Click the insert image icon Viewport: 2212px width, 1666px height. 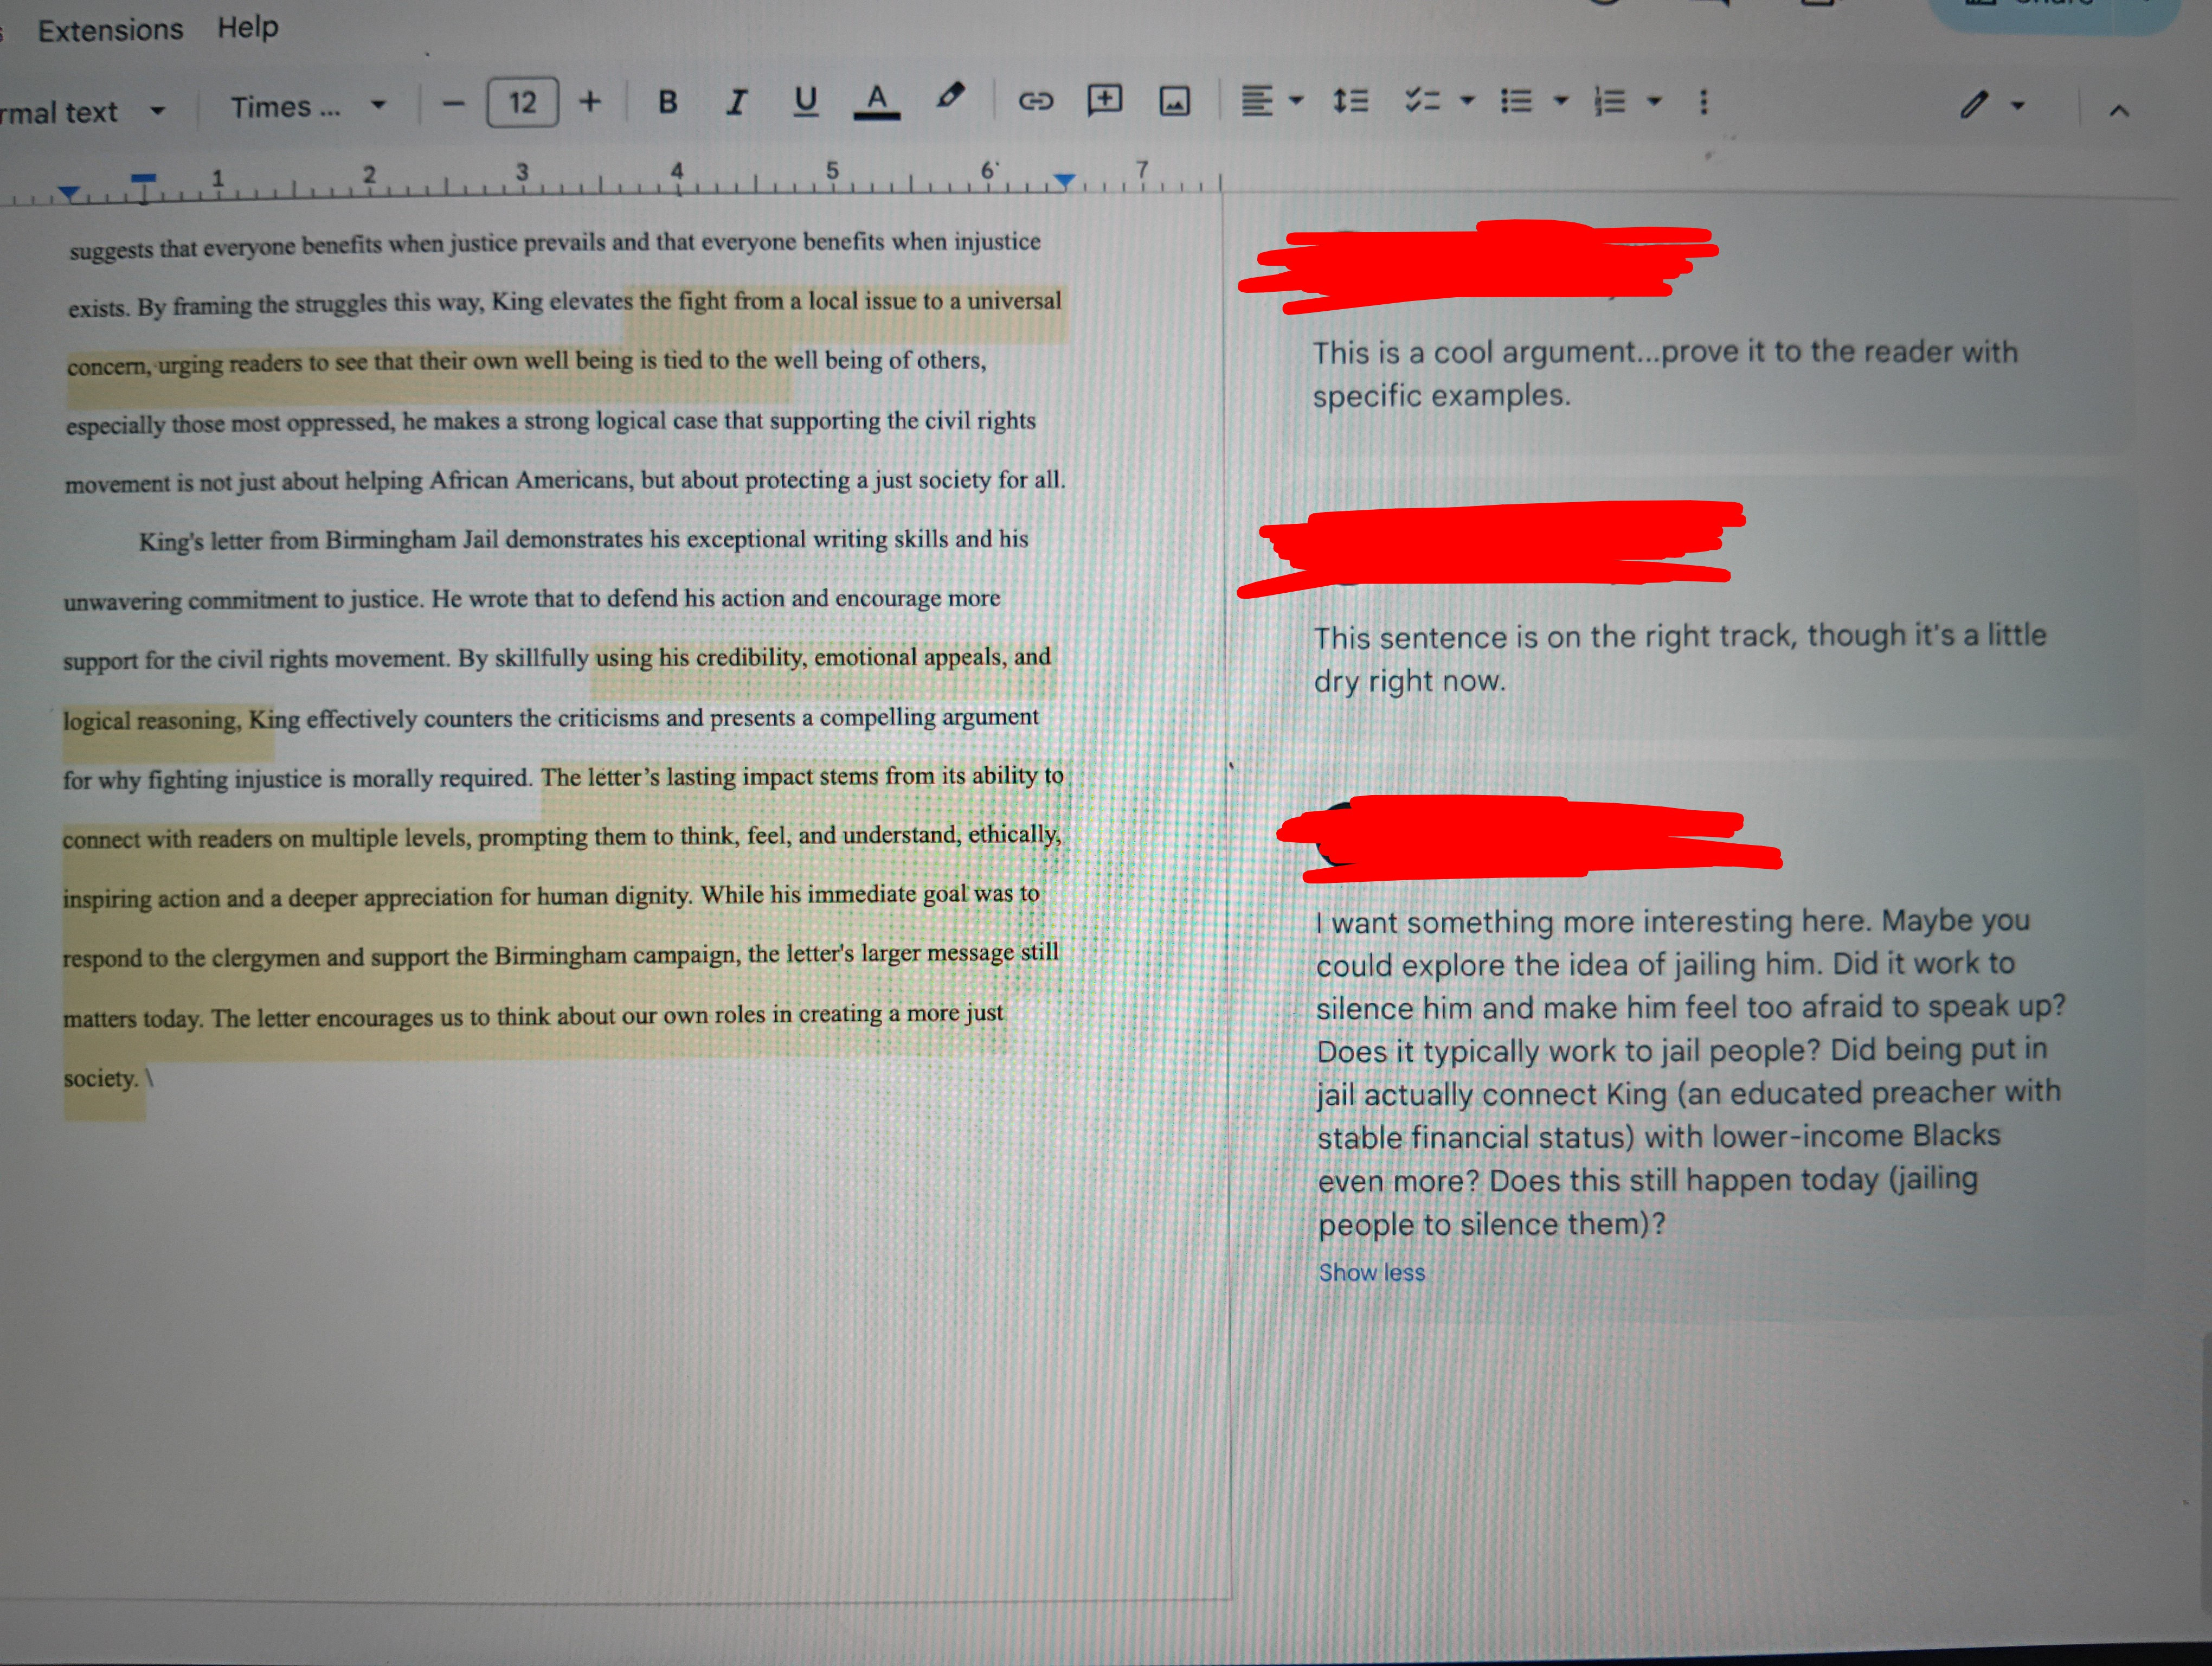click(1174, 101)
